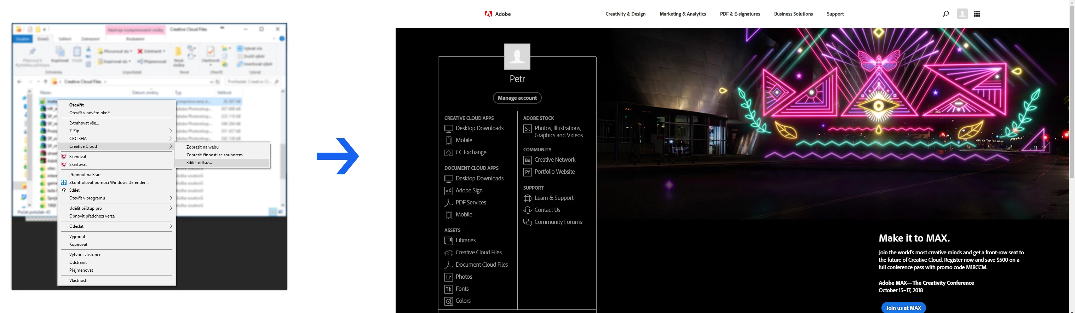Open the Creative Network link

(555, 160)
